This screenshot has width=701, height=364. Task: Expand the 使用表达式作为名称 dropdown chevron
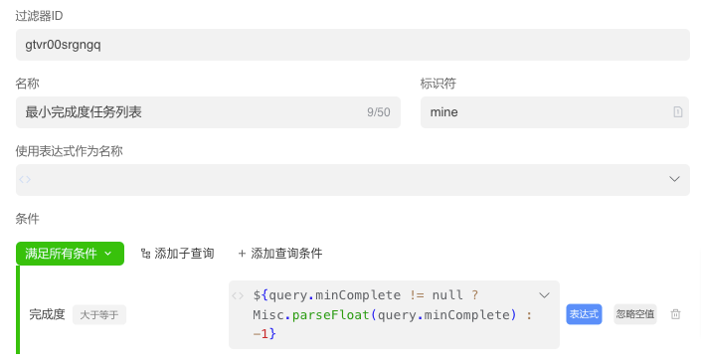pyautogui.click(x=674, y=179)
